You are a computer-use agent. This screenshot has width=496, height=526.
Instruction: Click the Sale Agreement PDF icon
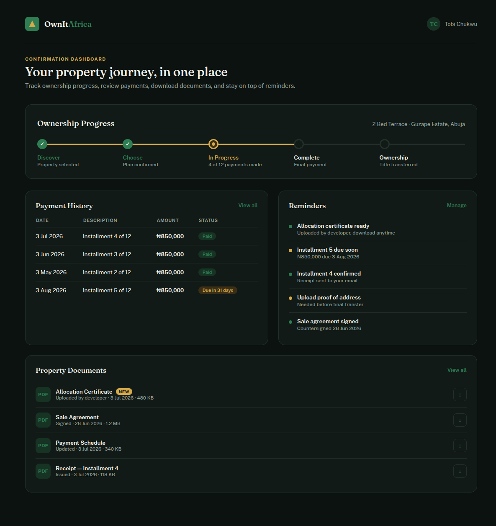point(43,420)
